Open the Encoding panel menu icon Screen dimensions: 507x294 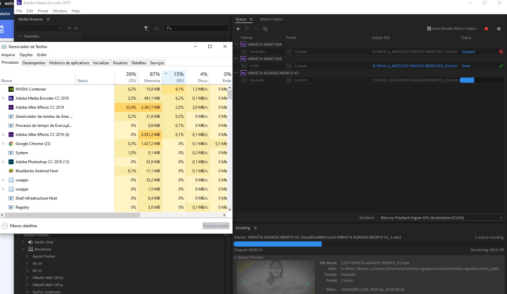coord(255,228)
